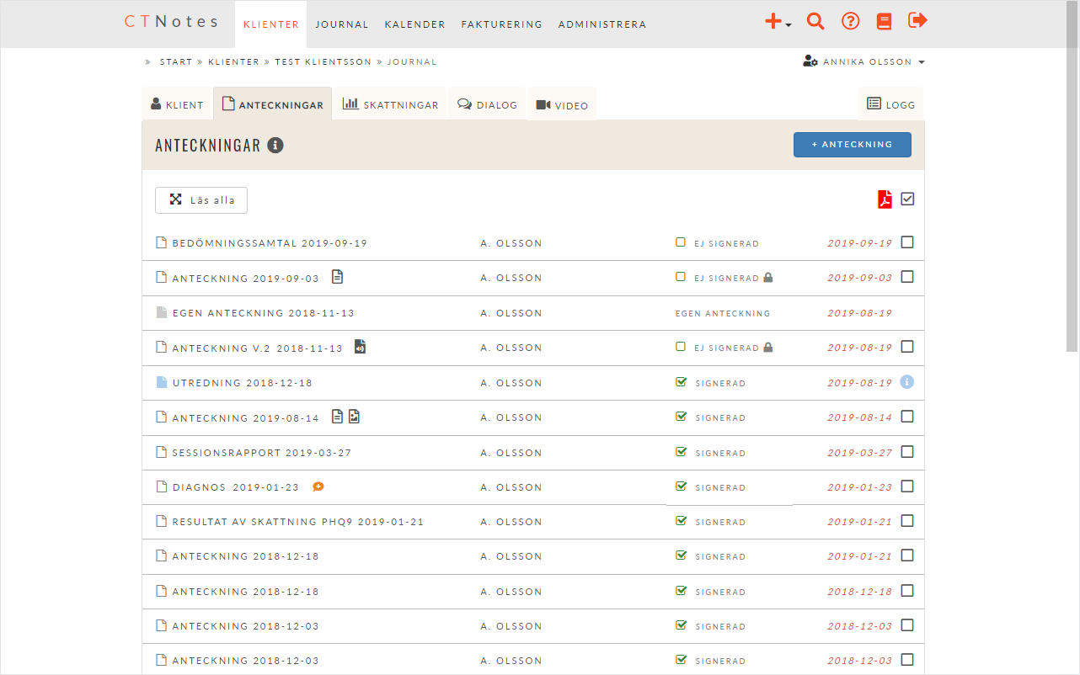This screenshot has width=1080, height=675.
Task: Open the Kalender main menu
Action: (414, 24)
